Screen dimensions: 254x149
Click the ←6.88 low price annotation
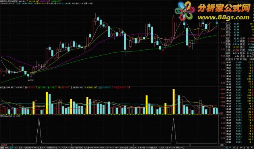(x=31, y=80)
